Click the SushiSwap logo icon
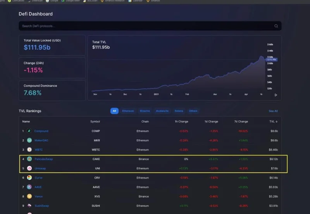This screenshot has height=214, width=310. coord(29,206)
